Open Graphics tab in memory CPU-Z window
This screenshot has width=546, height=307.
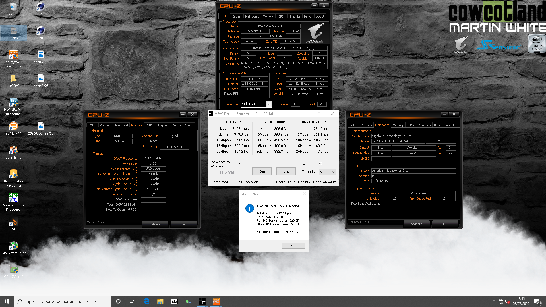coord(163,125)
